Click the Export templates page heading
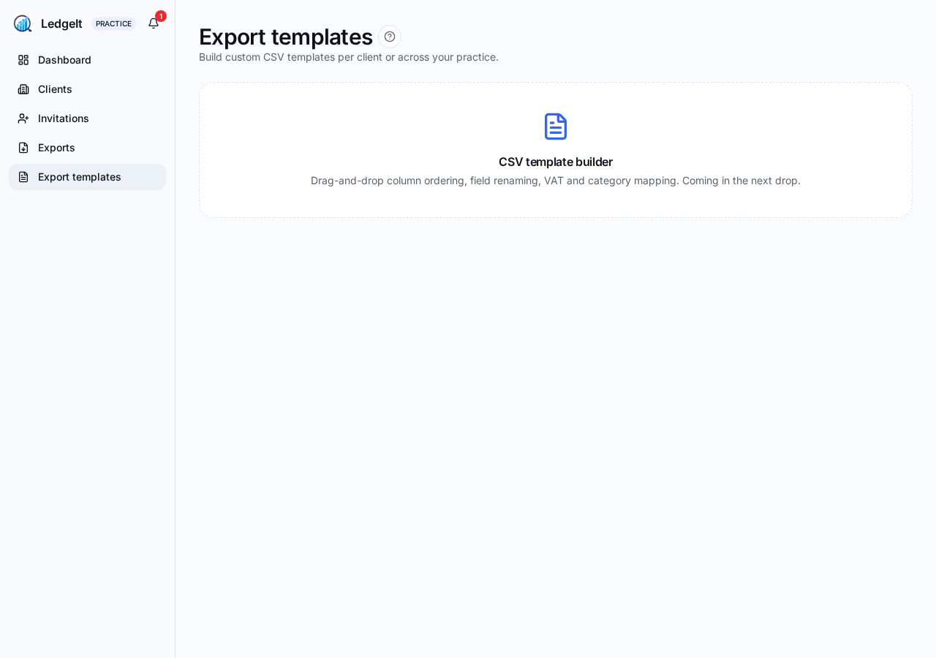The image size is (936, 658). point(286,37)
